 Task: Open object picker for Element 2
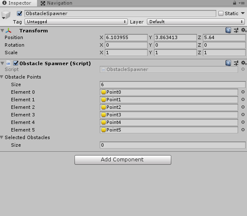click(243, 107)
